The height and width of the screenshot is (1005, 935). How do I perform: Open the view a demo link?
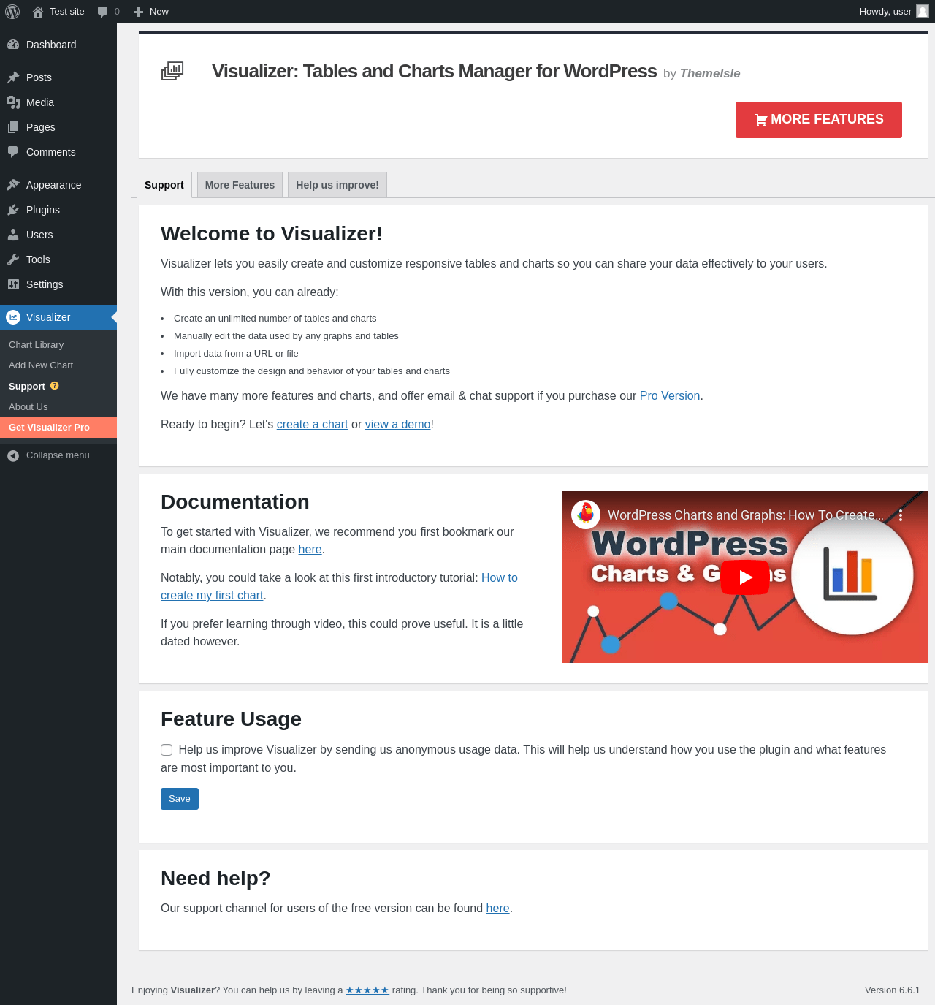(398, 424)
